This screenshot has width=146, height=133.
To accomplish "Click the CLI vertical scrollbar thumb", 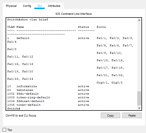I will [139, 98].
